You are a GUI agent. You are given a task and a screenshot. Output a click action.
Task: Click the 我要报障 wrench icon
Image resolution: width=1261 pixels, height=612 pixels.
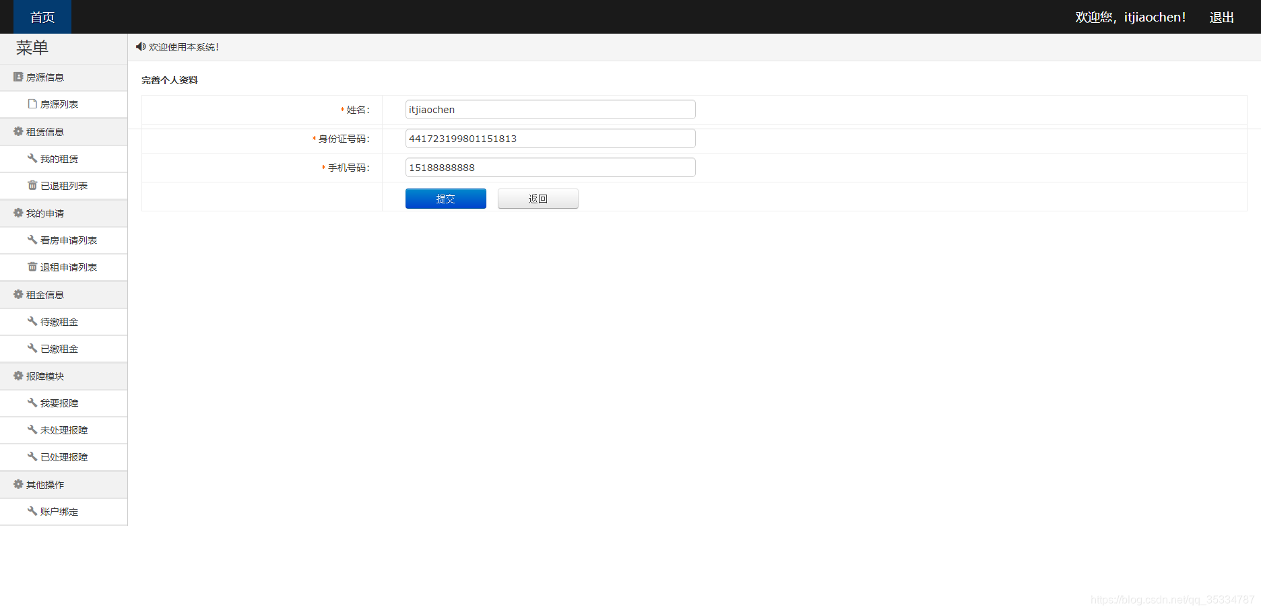[32, 403]
